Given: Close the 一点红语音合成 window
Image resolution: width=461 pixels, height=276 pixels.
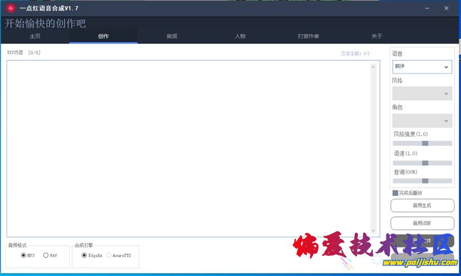Looking at the screenshot, I should pos(447,8).
